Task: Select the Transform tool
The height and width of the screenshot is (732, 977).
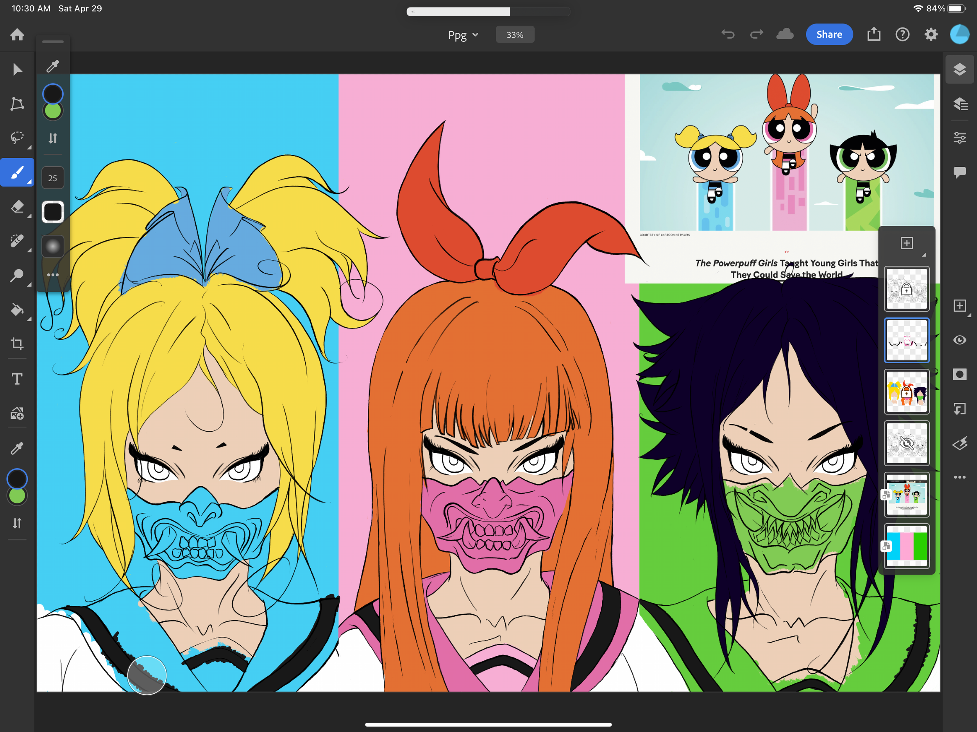Action: coord(17,104)
